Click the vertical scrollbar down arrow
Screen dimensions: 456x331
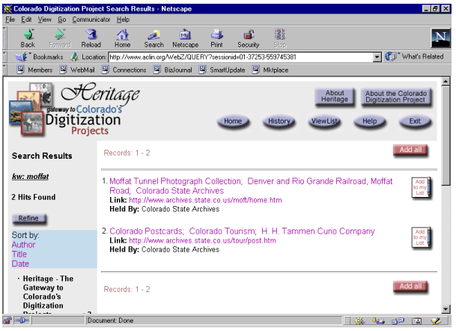point(446,309)
